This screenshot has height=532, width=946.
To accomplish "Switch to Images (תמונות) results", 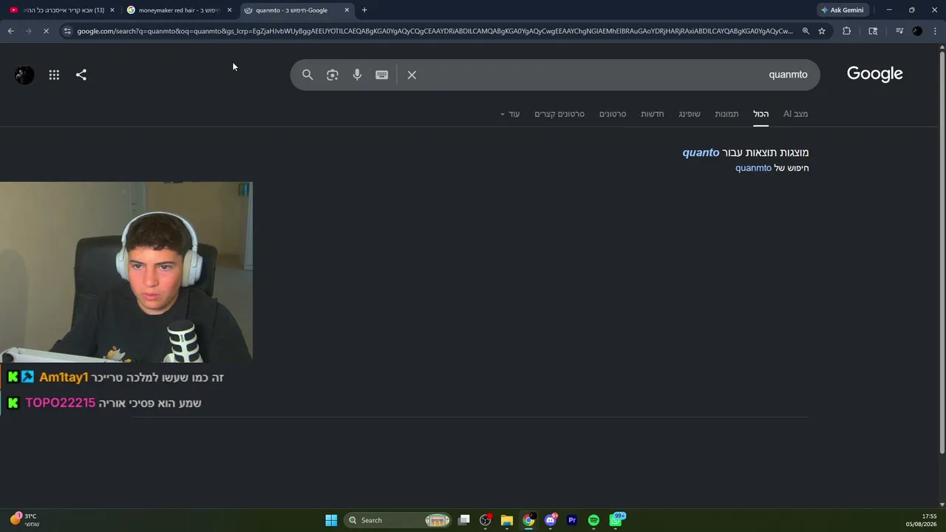I will 726,114.
